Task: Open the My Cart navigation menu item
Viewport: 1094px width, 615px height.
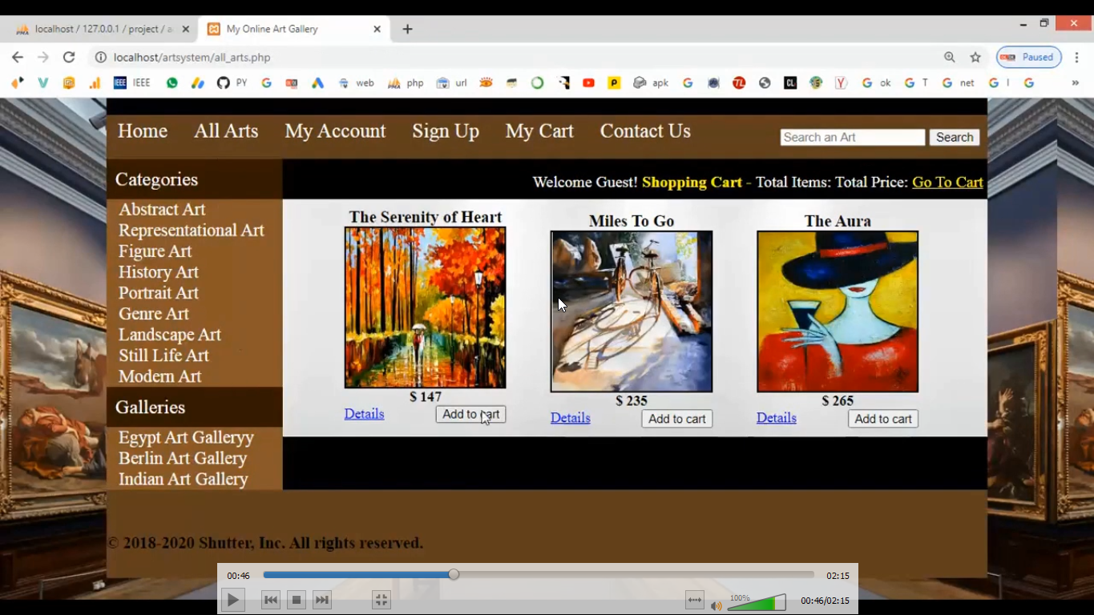Action: (539, 131)
